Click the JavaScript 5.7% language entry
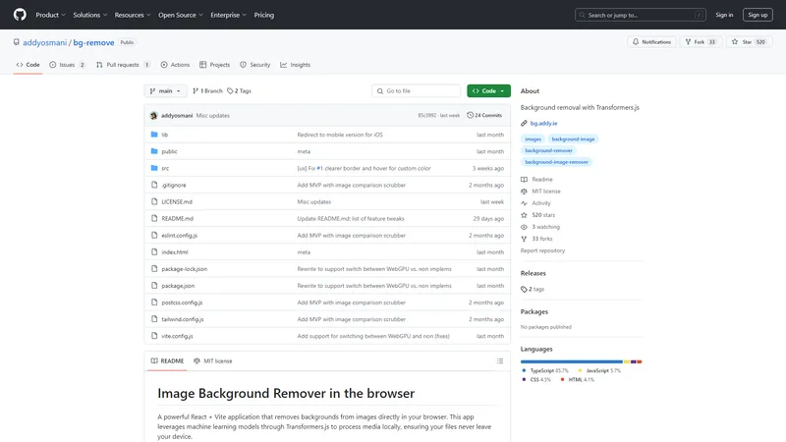The width and height of the screenshot is (786, 442). pos(599,371)
